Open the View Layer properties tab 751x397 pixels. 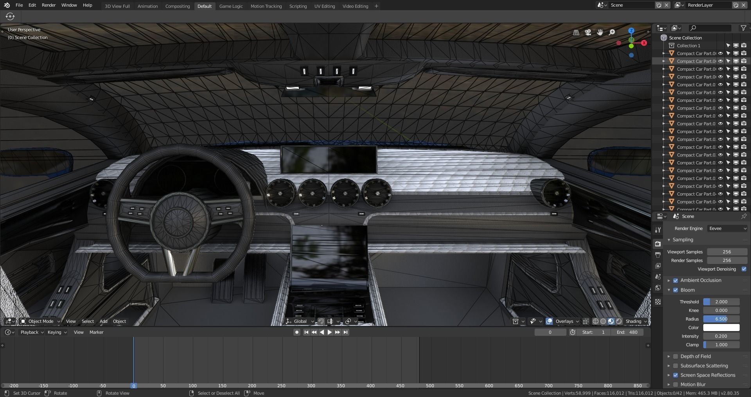point(658,266)
